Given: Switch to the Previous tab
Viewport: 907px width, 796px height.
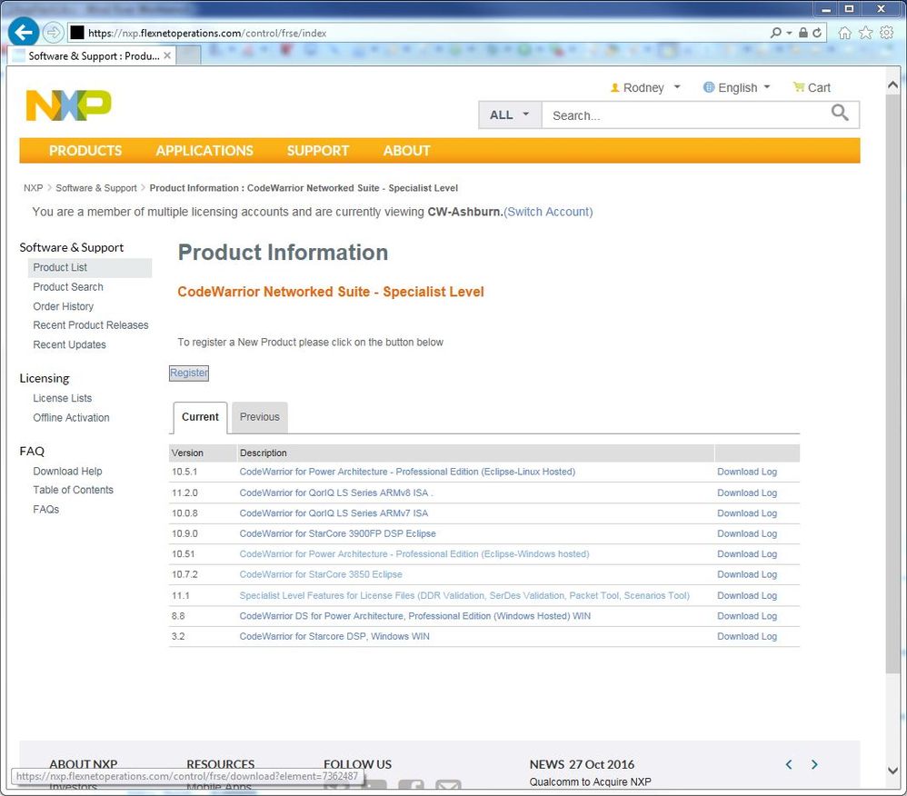Looking at the screenshot, I should pyautogui.click(x=260, y=417).
